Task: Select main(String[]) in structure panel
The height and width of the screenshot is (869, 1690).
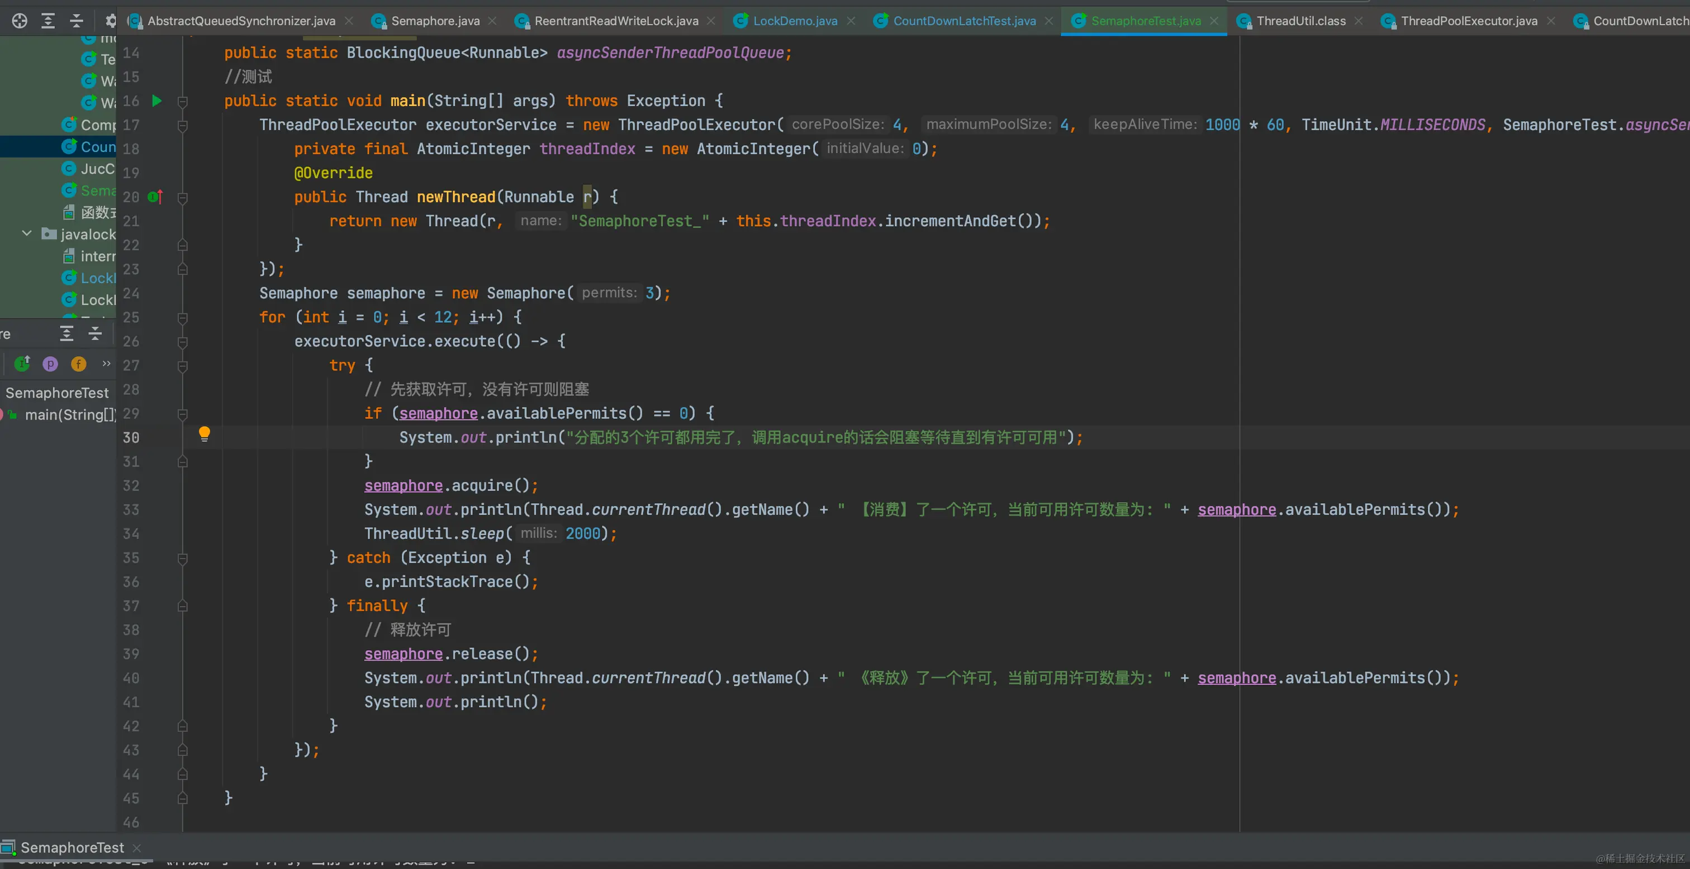Action: coord(69,414)
